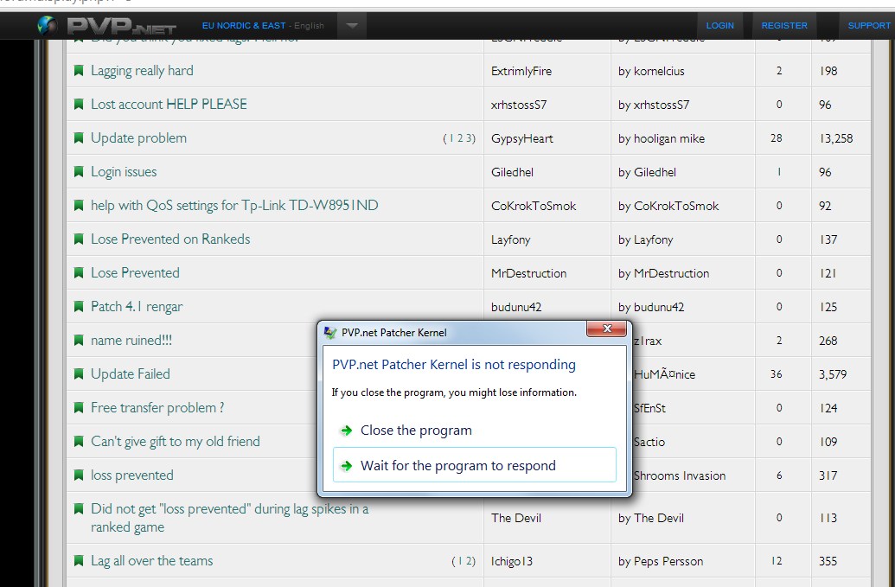This screenshot has height=587, width=895.
Task: Open last post by hooligan mike
Action: 662,138
